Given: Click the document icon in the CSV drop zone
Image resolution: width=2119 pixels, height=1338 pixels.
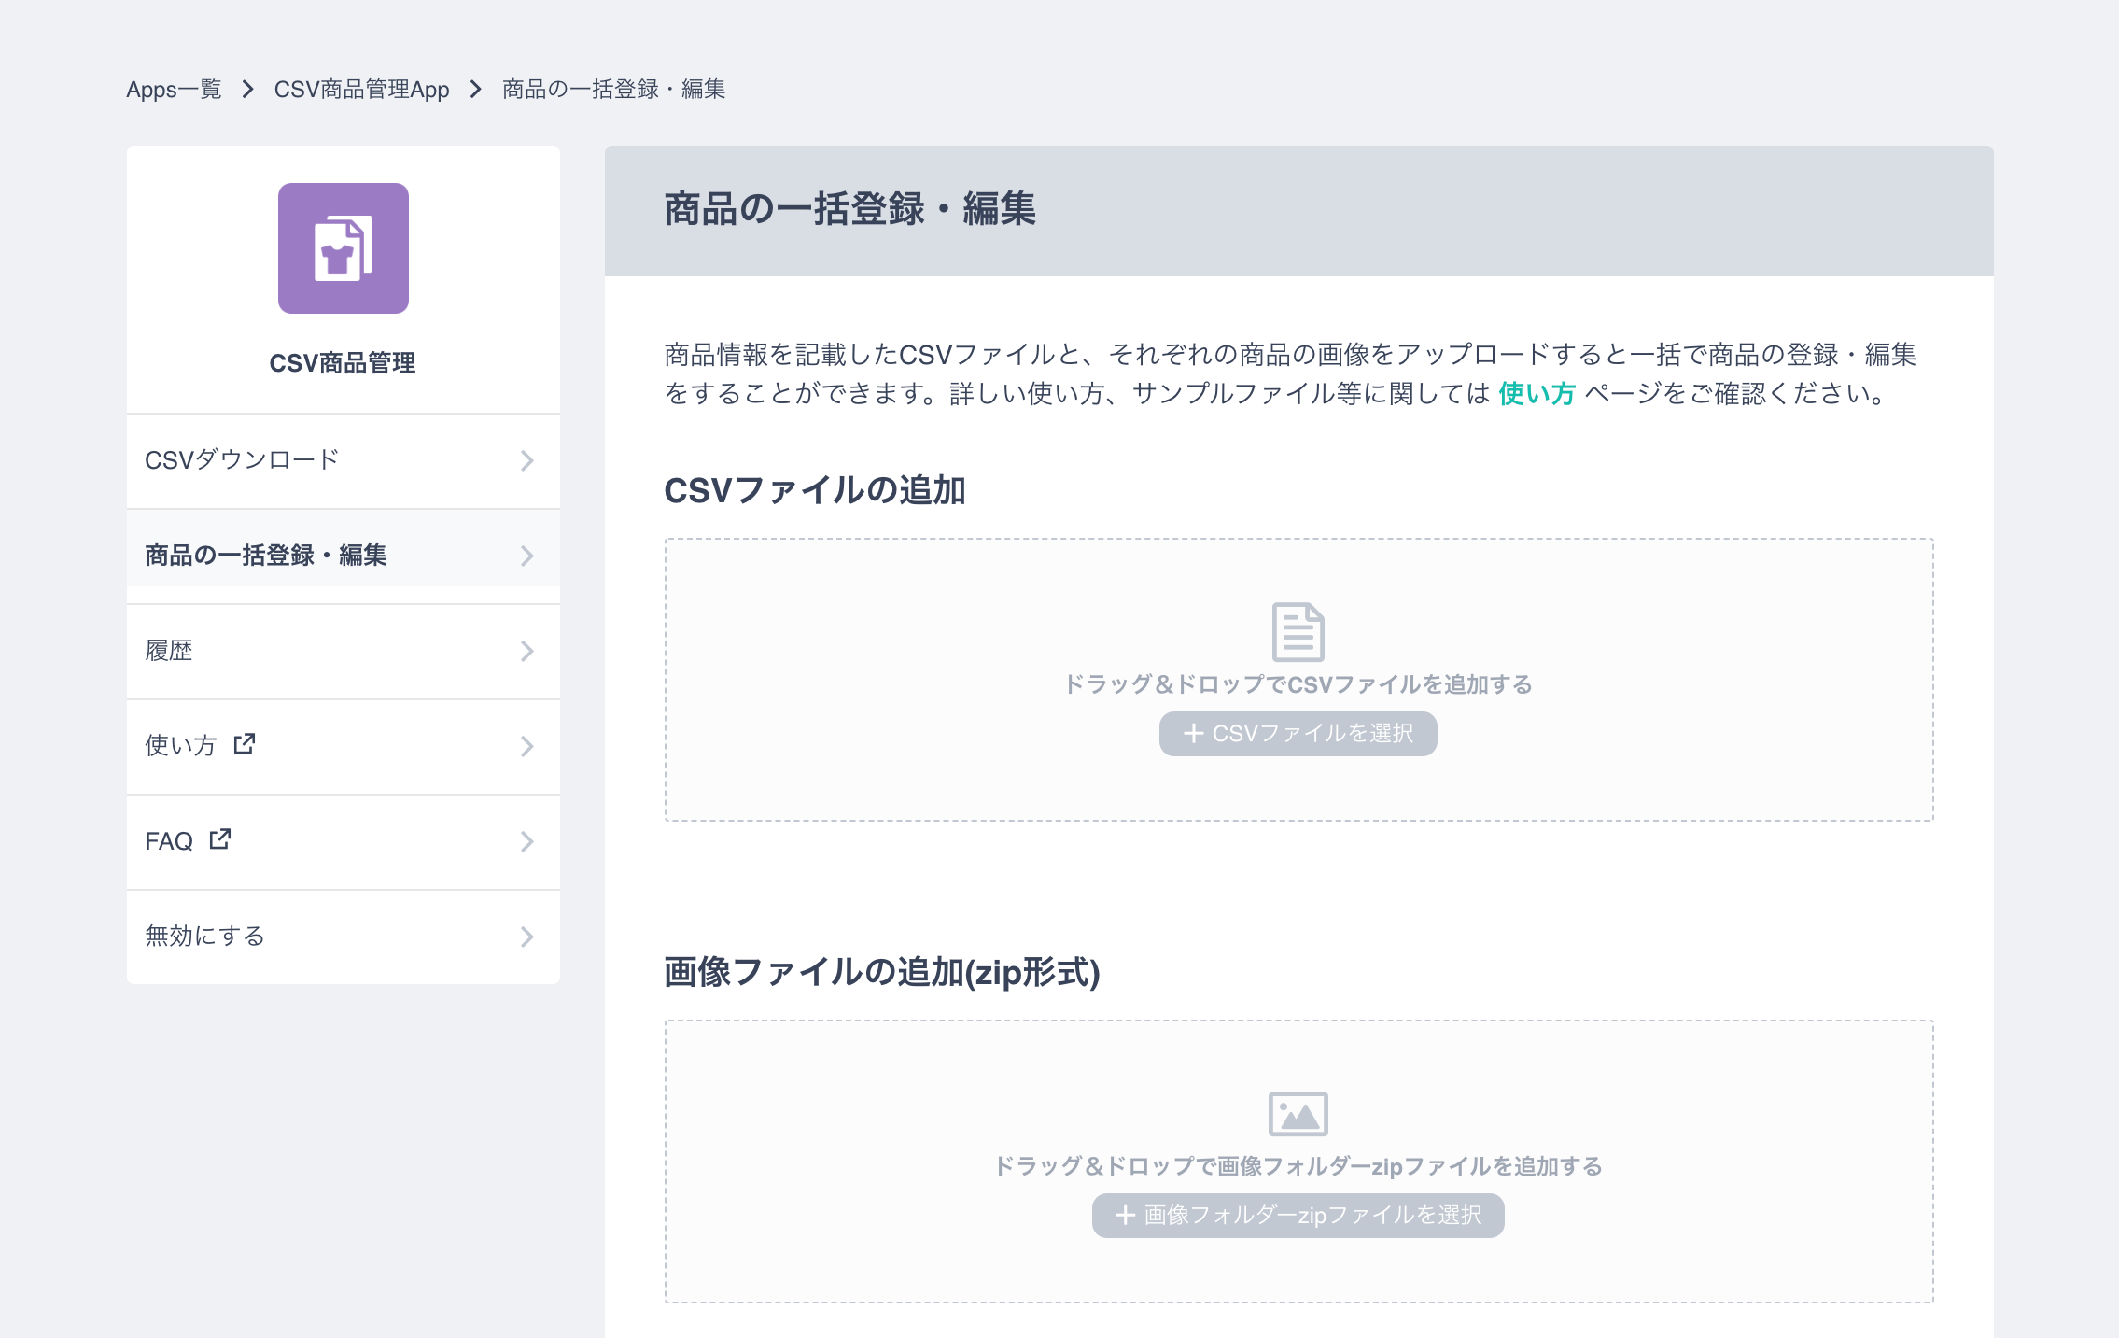Looking at the screenshot, I should 1298,632.
